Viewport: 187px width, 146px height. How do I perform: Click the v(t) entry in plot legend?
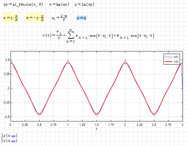pos(172,62)
